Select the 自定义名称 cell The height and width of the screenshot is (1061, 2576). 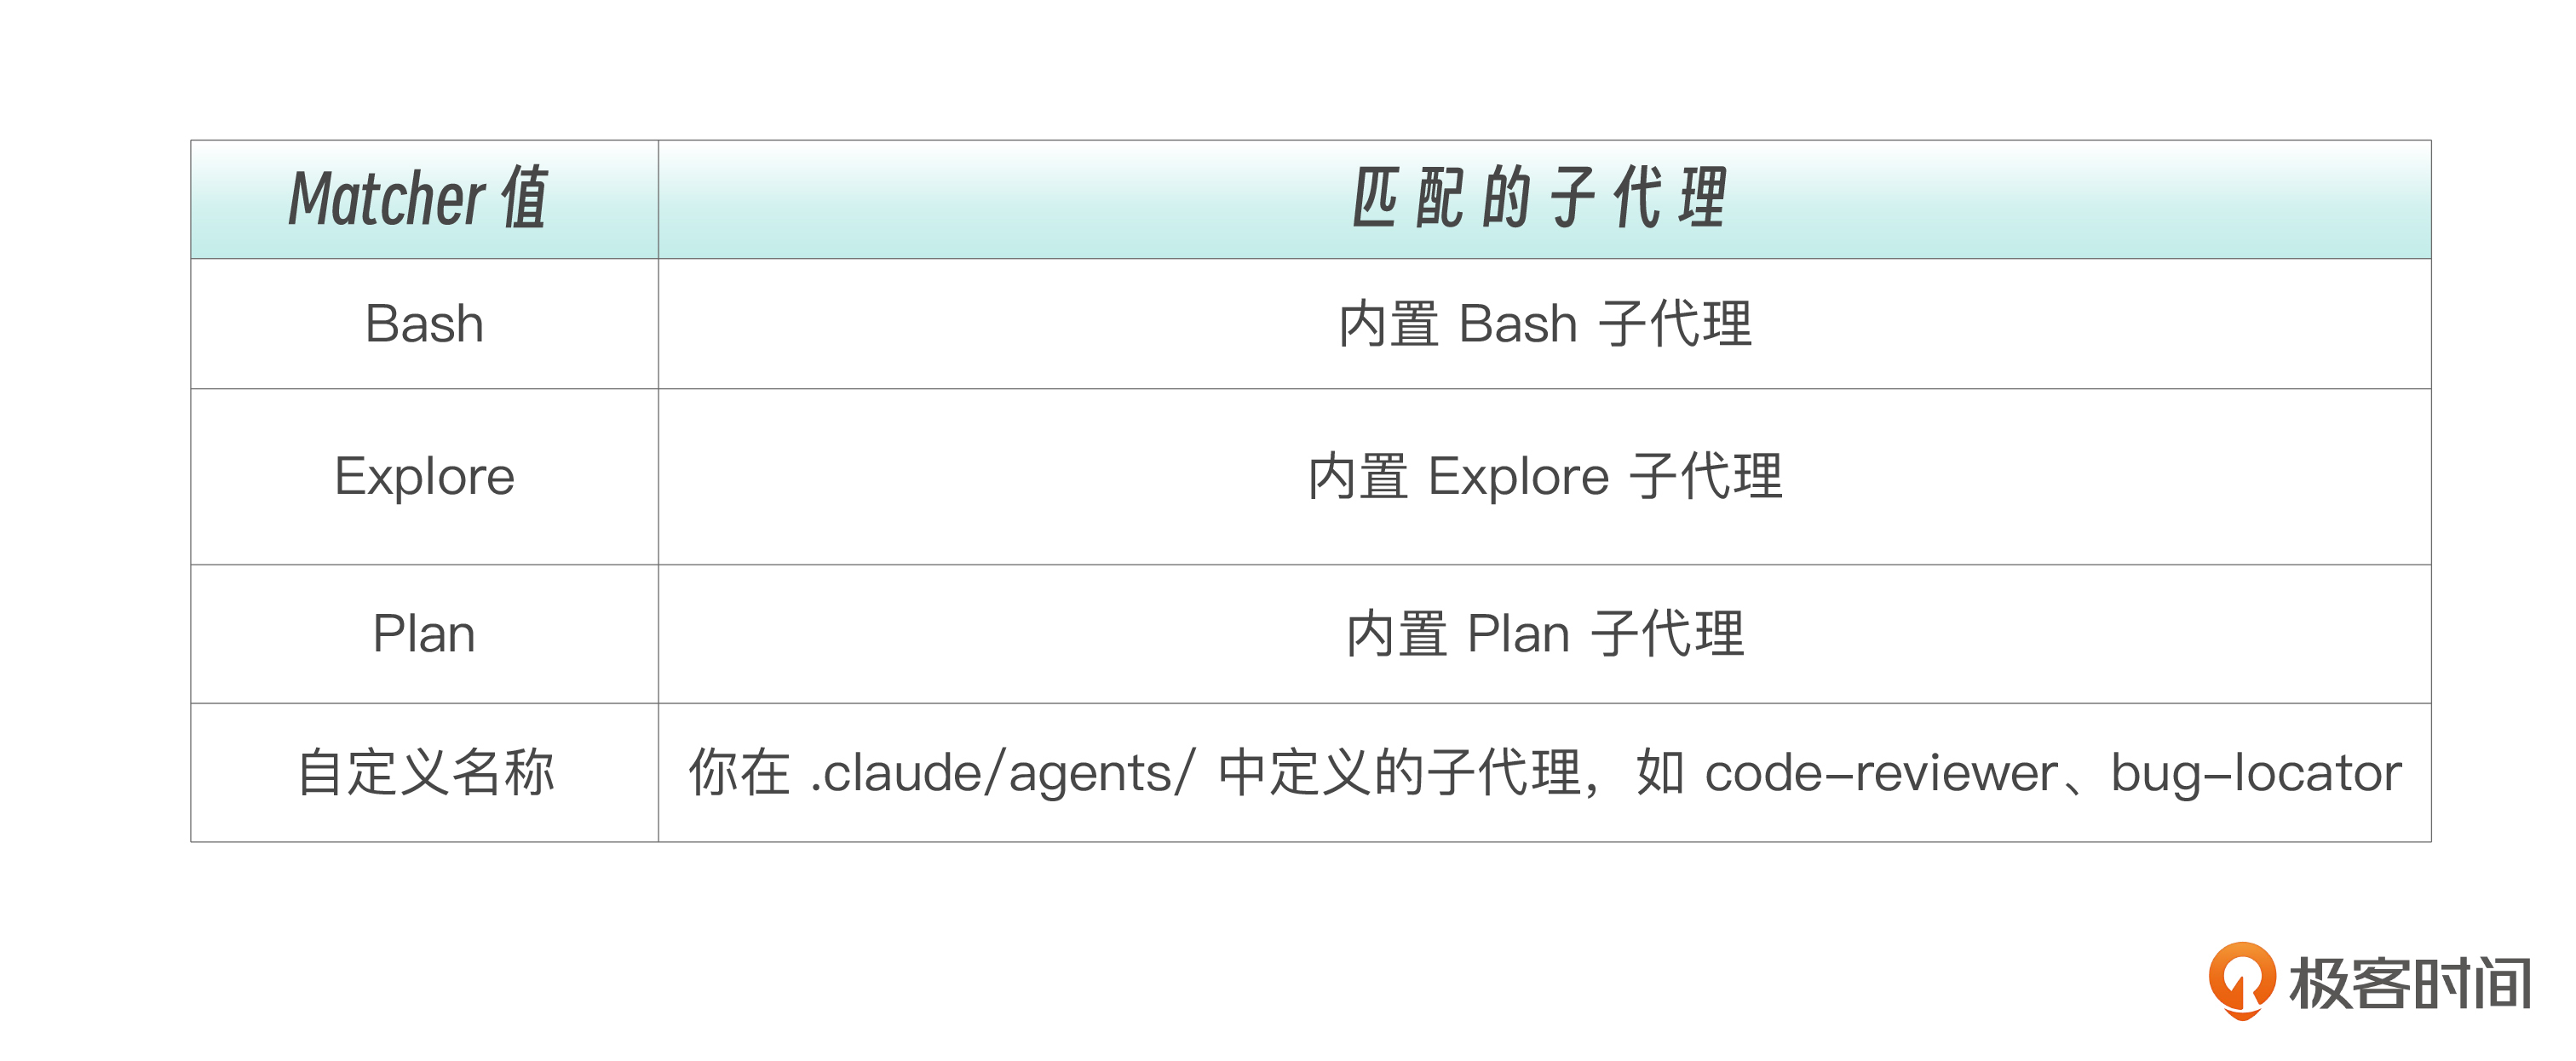point(426,773)
